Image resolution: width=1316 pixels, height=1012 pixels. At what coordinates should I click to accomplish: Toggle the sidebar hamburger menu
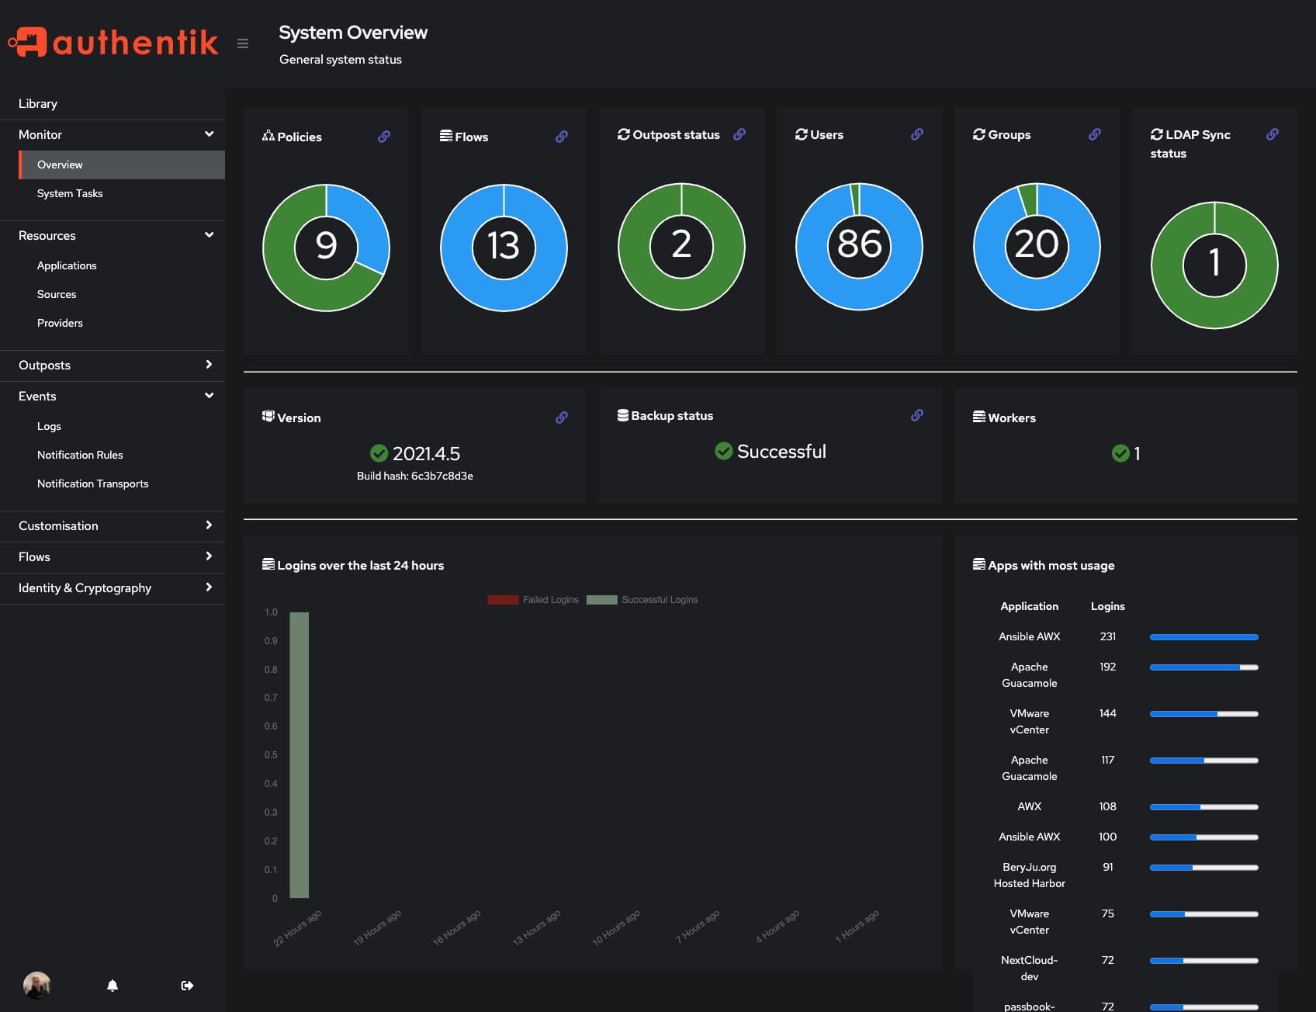click(x=243, y=43)
